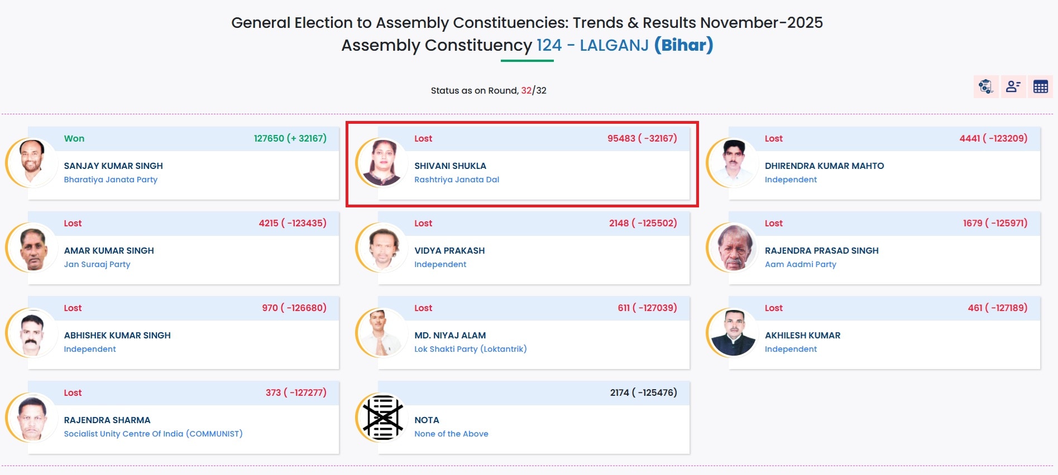The width and height of the screenshot is (1058, 475).
Task: Click Shivani Shukla's candidate photo
Action: [x=382, y=163]
